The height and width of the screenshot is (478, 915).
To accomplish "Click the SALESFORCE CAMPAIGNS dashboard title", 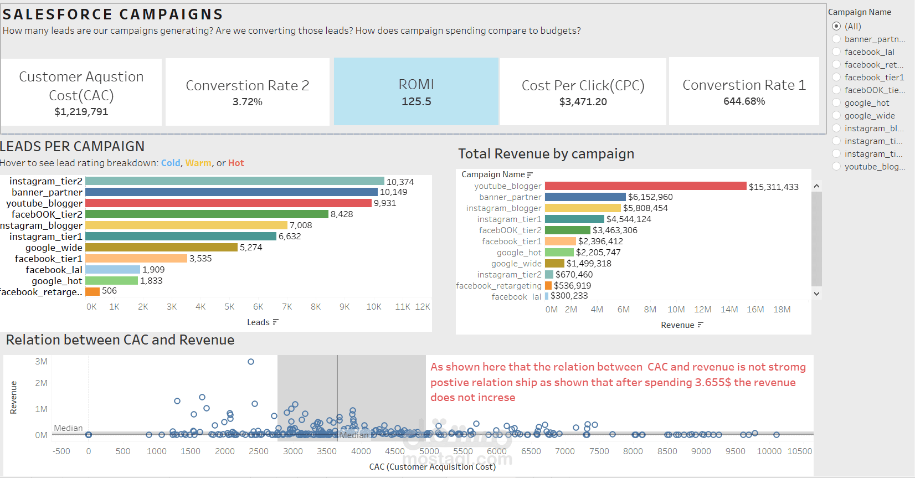I will pos(113,14).
